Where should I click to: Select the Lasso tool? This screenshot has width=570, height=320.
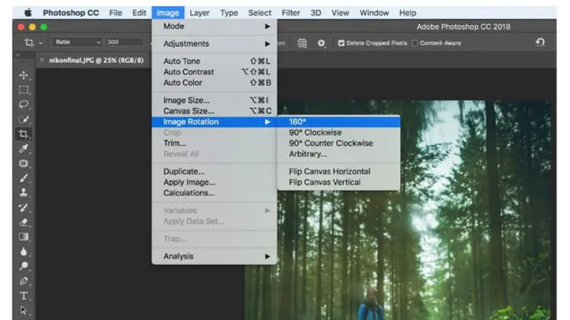pyautogui.click(x=24, y=105)
